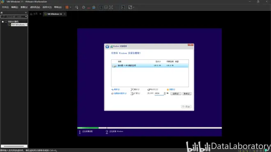Click the partition size stepper arrows

coord(165,93)
